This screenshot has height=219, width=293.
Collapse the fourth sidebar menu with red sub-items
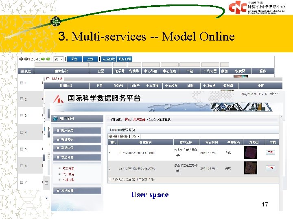[x=77, y=157]
